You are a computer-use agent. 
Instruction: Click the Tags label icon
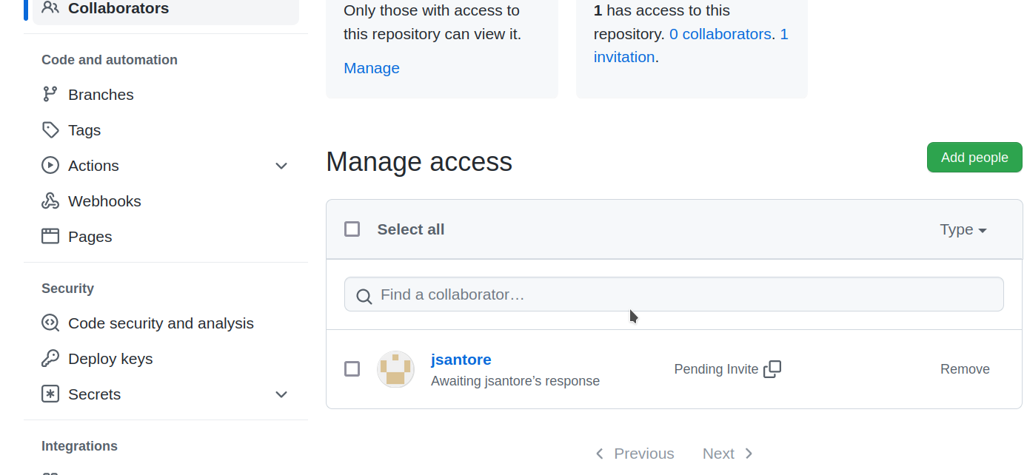tap(50, 130)
